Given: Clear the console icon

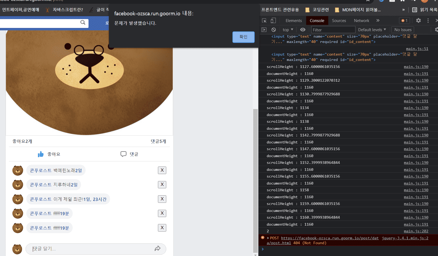Looking at the screenshot, I should (x=274, y=30).
